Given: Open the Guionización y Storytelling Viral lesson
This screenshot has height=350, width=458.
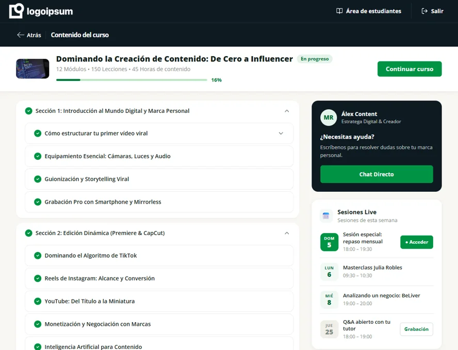Looking at the screenshot, I should tap(159, 179).
